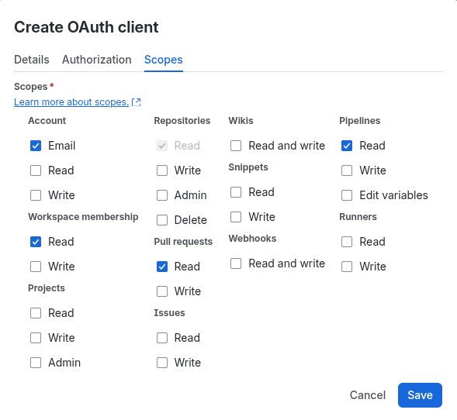This screenshot has width=457, height=420.
Task: Enable Pipelines Edit variables scope
Action: [x=347, y=195]
